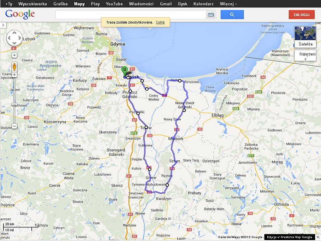
Task: Open Play in the top bar
Action: pos(95,4)
